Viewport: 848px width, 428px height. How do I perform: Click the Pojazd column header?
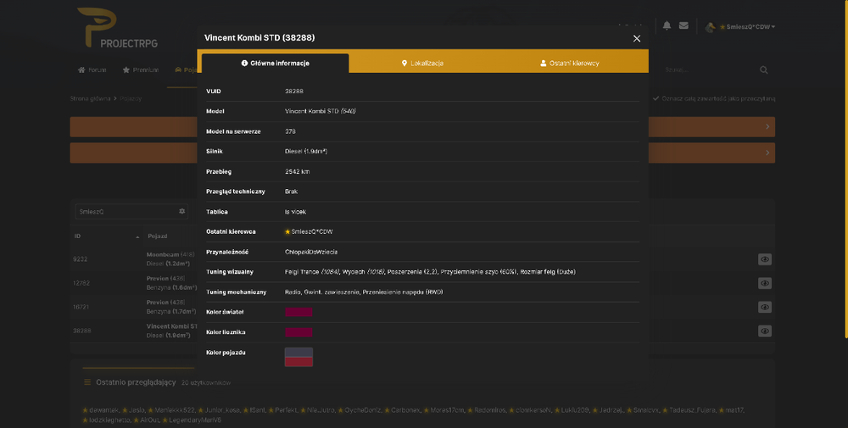(x=158, y=236)
